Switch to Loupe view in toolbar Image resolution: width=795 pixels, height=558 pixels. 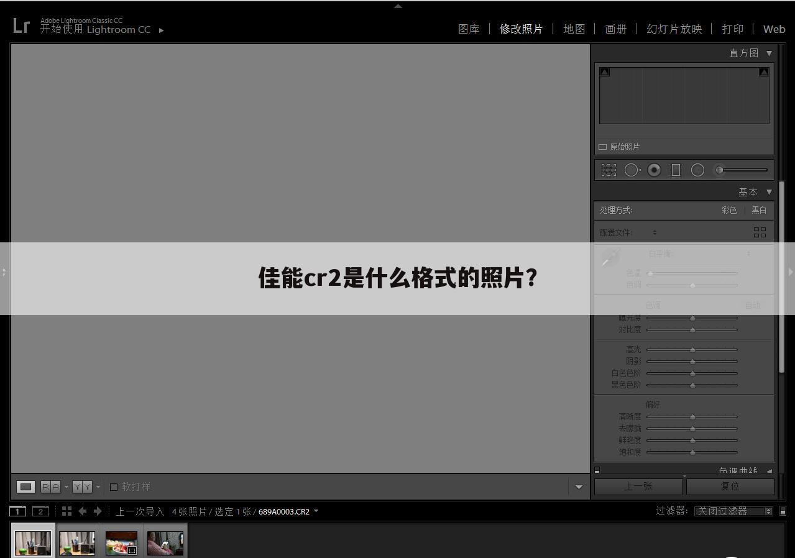pyautogui.click(x=25, y=487)
